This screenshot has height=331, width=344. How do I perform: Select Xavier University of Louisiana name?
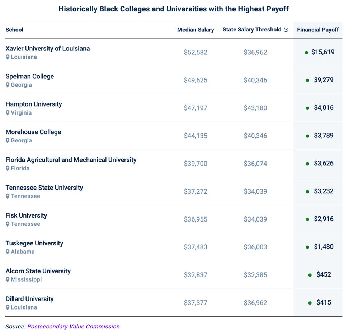(x=48, y=49)
